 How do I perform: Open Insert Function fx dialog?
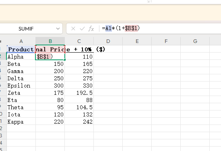click(x=91, y=29)
